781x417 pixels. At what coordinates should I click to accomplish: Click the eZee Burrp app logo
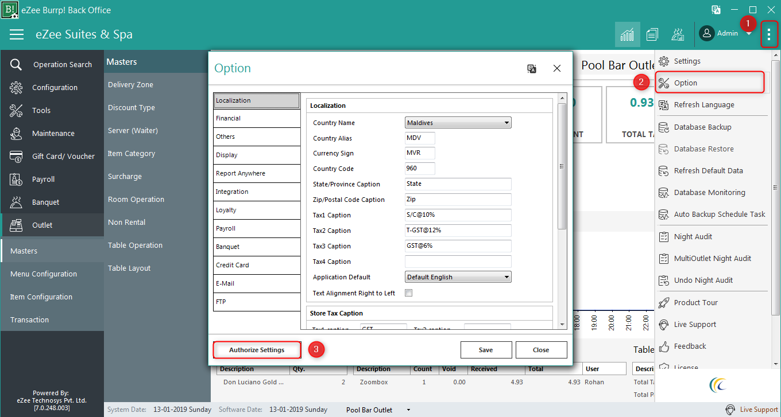(10, 10)
